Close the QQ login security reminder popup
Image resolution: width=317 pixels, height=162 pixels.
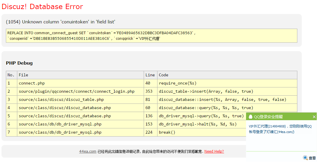[x=314, y=117]
